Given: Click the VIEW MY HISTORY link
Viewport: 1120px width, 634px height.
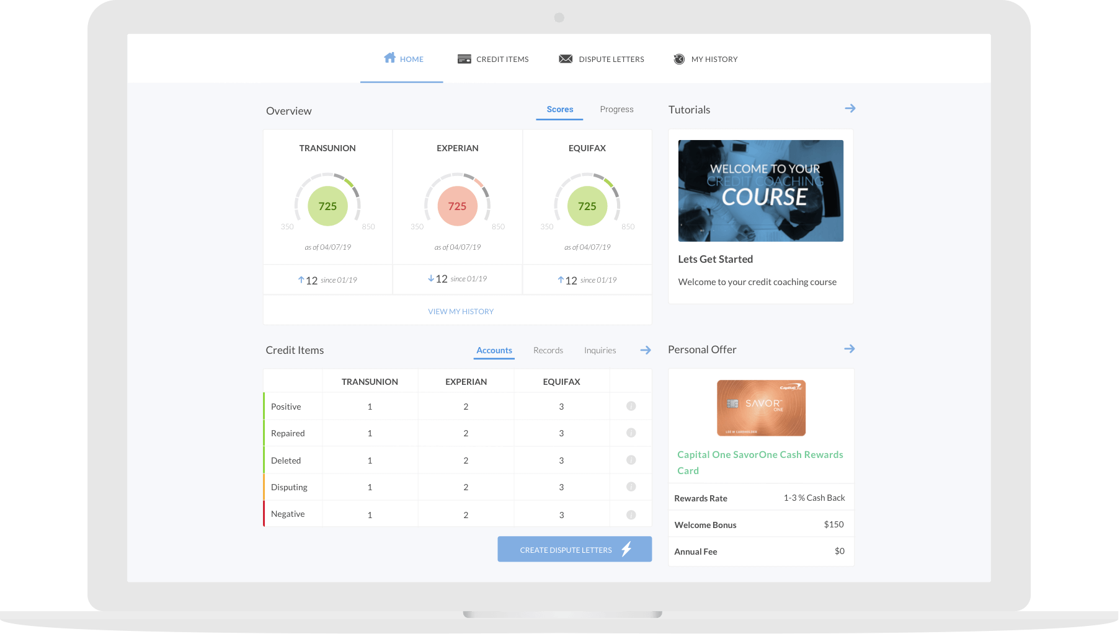Looking at the screenshot, I should (460, 311).
